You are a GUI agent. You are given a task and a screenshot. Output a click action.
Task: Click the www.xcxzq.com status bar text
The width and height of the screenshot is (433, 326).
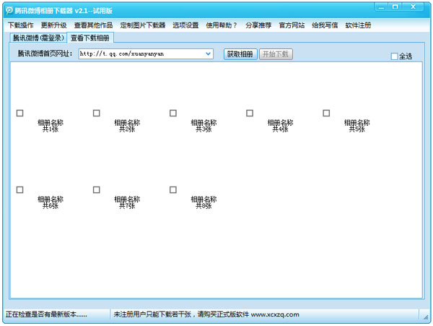point(275,314)
